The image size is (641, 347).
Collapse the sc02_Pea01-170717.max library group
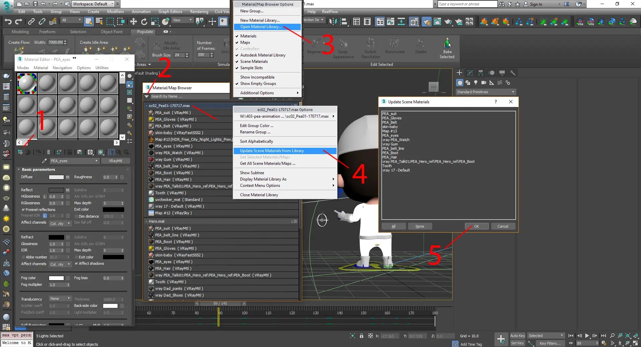147,105
